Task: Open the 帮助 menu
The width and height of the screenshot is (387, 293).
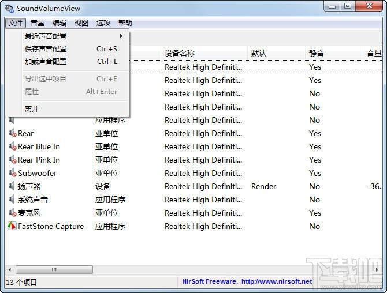Action: coord(125,23)
